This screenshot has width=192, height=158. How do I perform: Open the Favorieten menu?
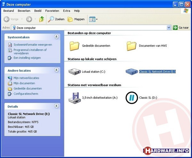coord(52,11)
